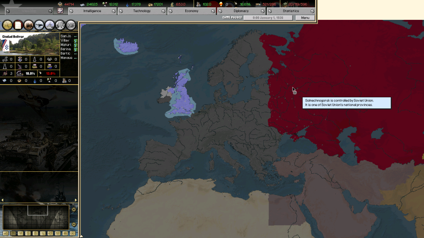
Task: Zoom out with the minimap minus button
Action: tap(74, 224)
